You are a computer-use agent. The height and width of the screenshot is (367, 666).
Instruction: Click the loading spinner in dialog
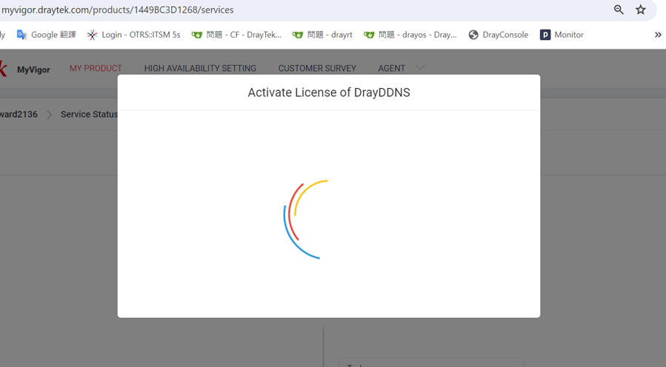(307, 219)
